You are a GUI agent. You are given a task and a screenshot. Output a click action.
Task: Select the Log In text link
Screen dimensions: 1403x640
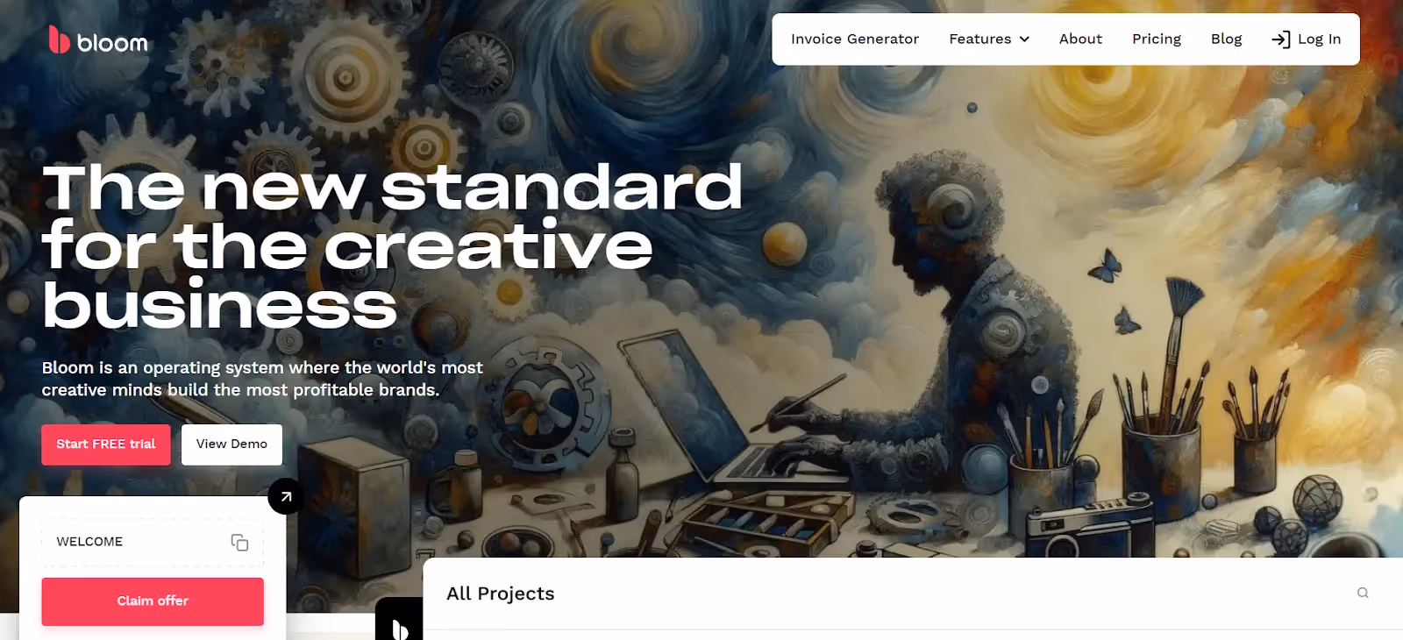1319,39
